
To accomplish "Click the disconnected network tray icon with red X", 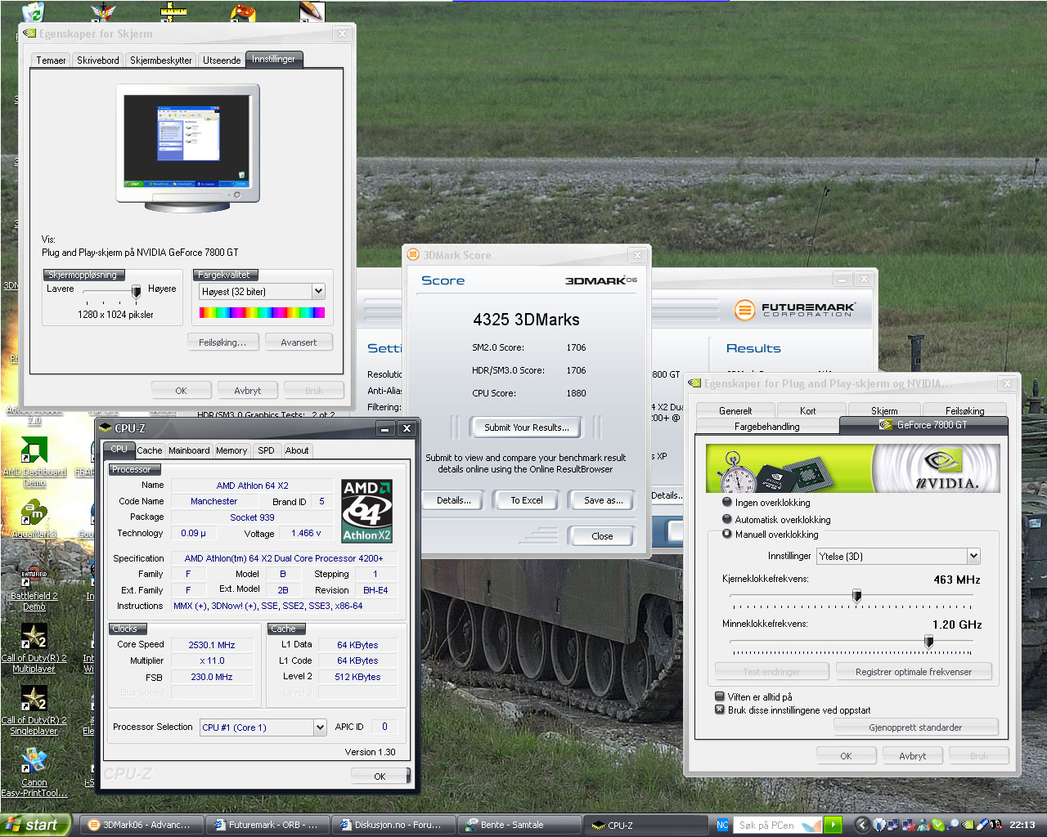I will (x=909, y=825).
